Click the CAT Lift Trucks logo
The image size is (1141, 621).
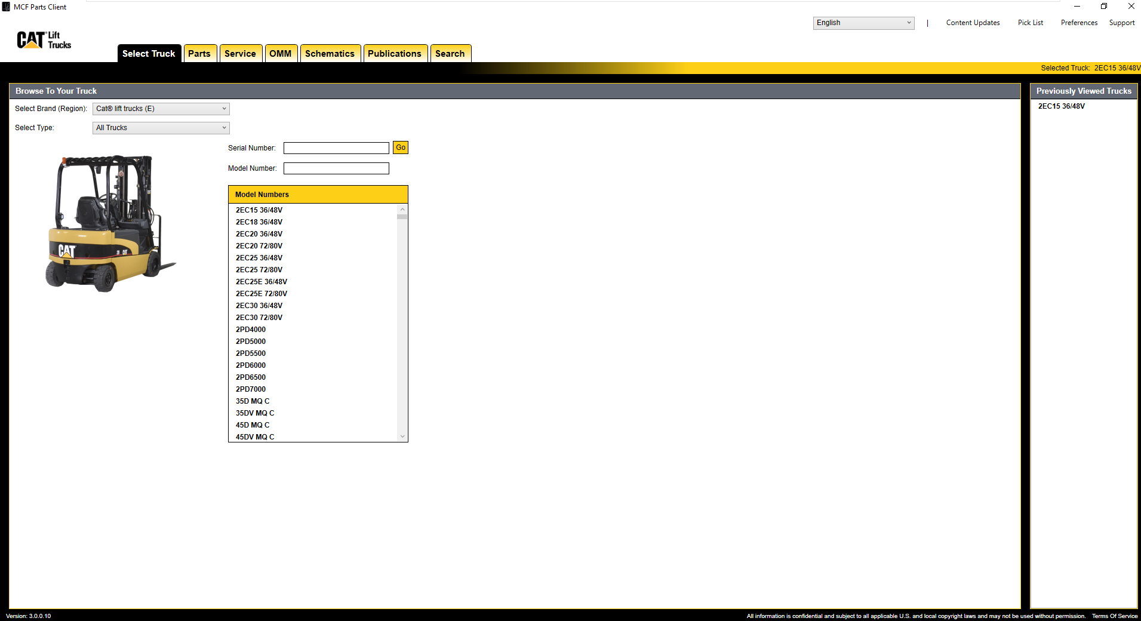(44, 40)
